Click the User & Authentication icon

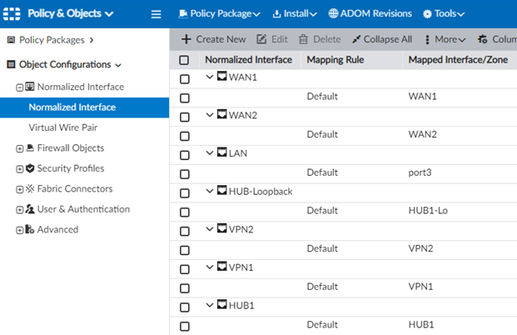click(x=30, y=209)
